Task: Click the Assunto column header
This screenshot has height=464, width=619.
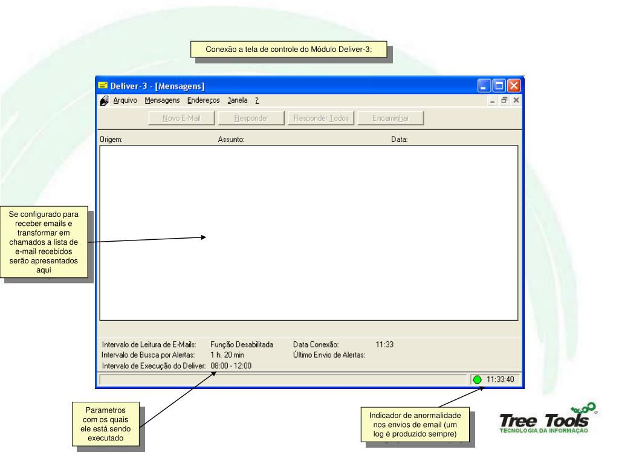Action: (231, 140)
